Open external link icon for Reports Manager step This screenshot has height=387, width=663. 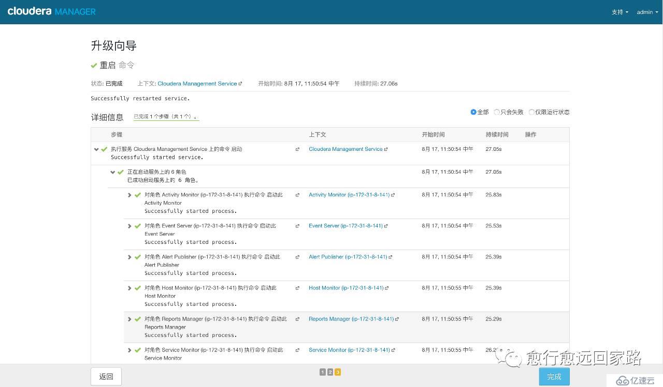297,319
